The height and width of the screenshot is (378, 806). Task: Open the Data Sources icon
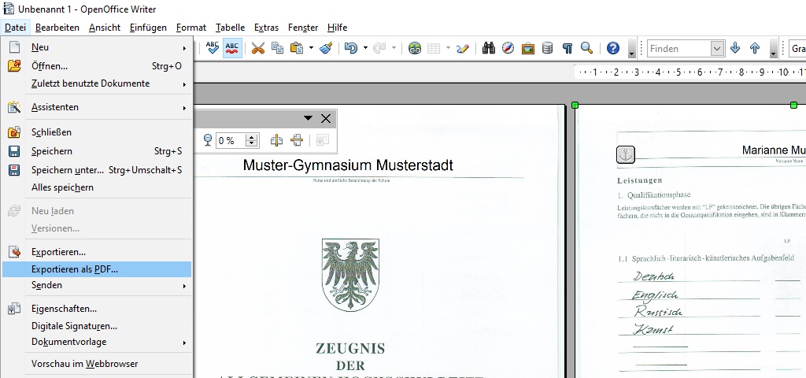point(547,48)
